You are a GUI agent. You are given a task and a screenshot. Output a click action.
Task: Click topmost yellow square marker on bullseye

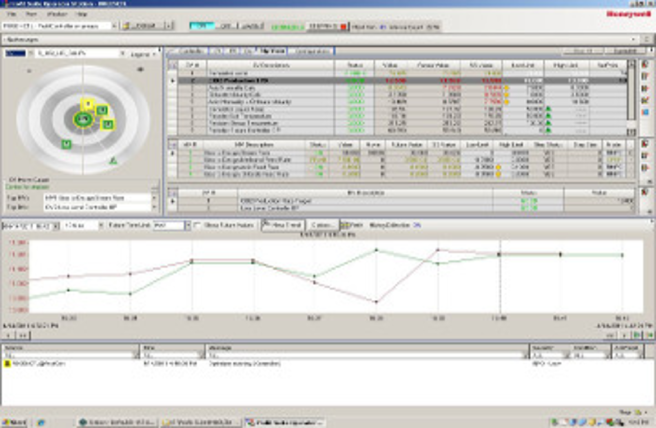coord(88,103)
